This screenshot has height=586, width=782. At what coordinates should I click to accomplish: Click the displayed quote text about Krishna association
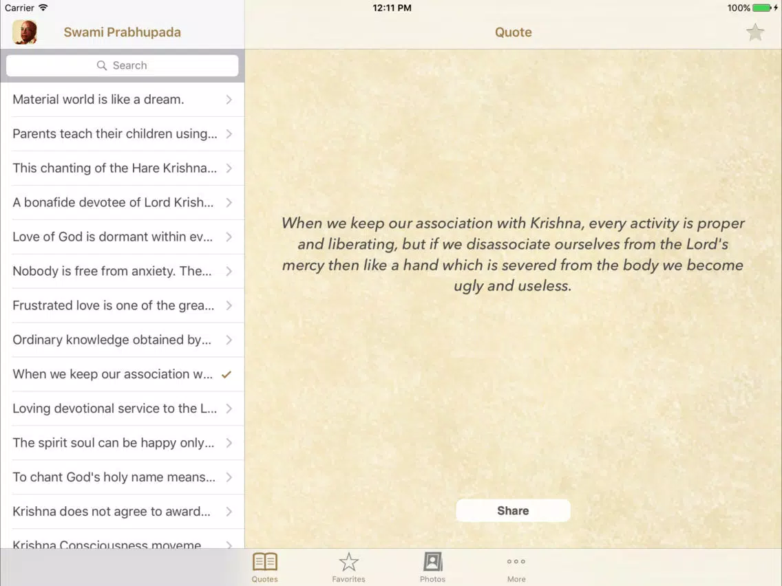[x=513, y=254]
